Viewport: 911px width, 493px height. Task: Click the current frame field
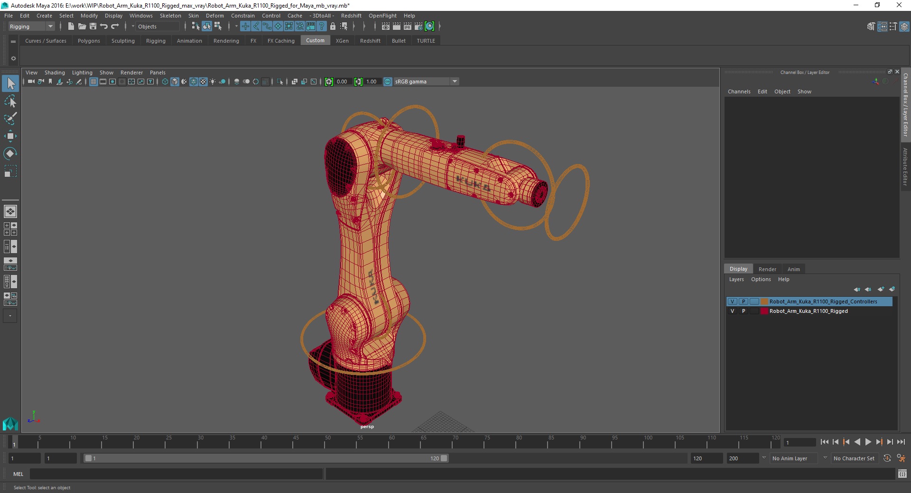point(799,442)
